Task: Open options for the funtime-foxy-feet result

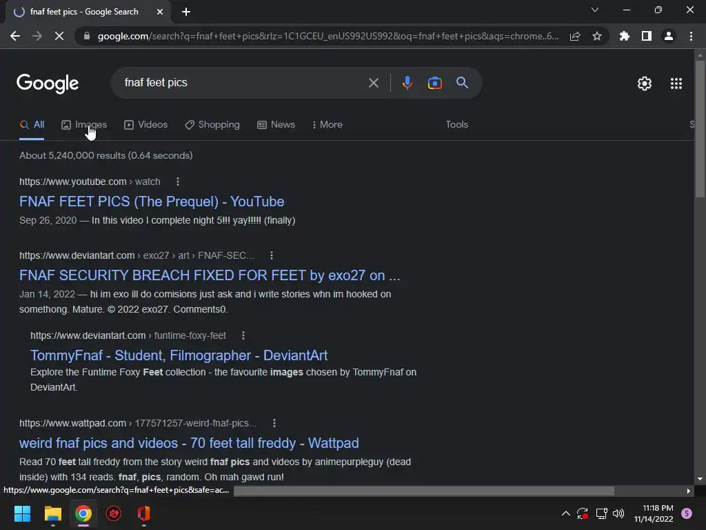Action: [243, 336]
